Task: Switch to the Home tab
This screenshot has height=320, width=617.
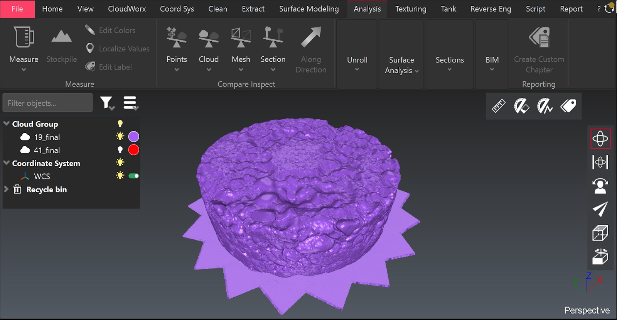Action: coord(52,9)
